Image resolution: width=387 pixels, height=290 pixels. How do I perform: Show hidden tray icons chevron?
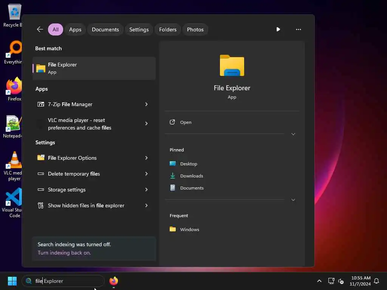click(319, 281)
